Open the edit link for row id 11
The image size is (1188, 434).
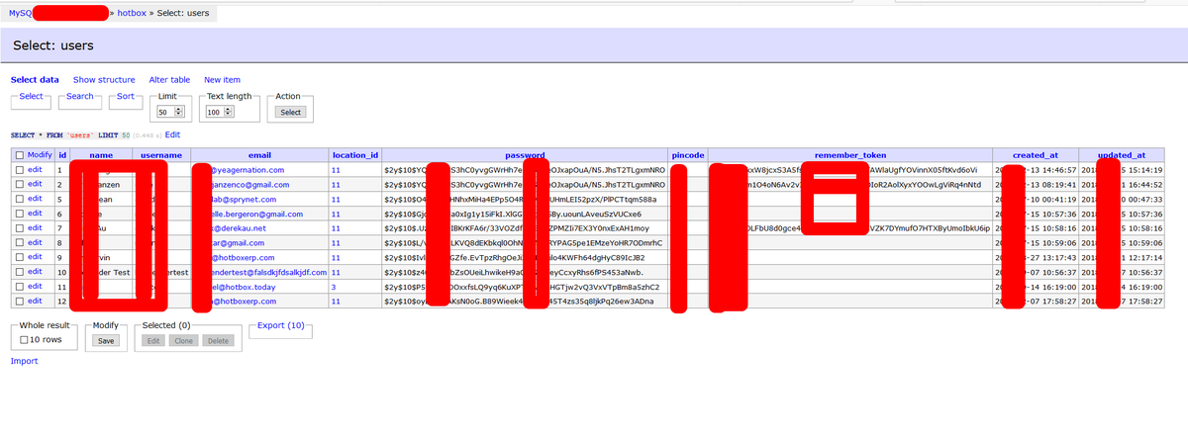tap(36, 286)
